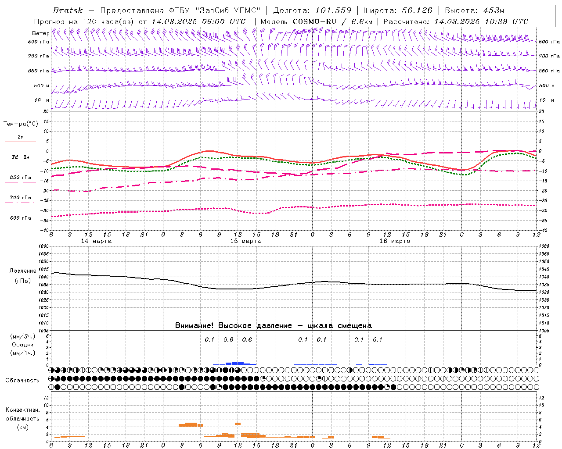Click the "700 гПа" temperature legend entry

point(21,198)
